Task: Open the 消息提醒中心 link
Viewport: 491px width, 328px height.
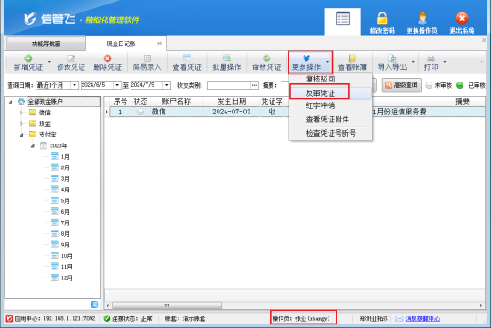Action: tap(423, 318)
